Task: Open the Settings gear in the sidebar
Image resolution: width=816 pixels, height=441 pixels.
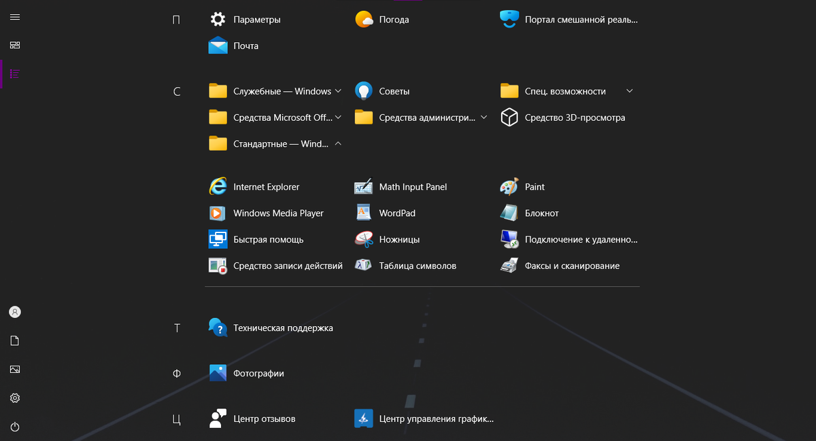Action: (x=15, y=398)
